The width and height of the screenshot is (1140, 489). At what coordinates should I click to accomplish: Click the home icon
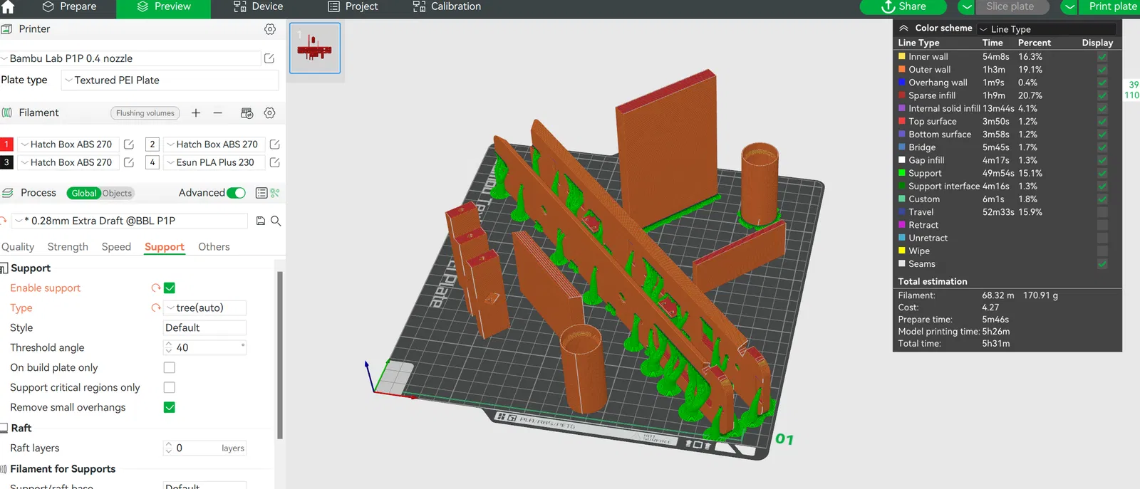pyautogui.click(x=8, y=7)
